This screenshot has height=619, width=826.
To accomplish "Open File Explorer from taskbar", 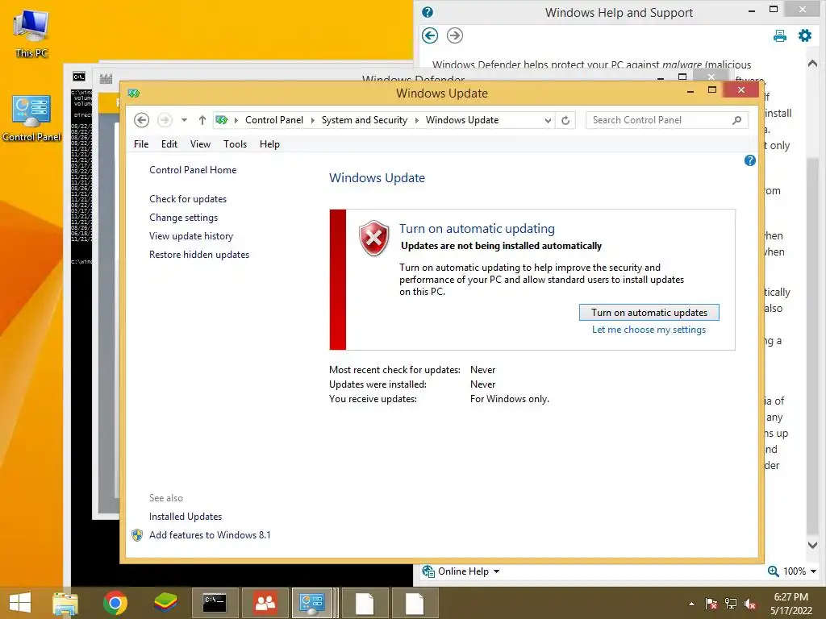I will (x=65, y=603).
